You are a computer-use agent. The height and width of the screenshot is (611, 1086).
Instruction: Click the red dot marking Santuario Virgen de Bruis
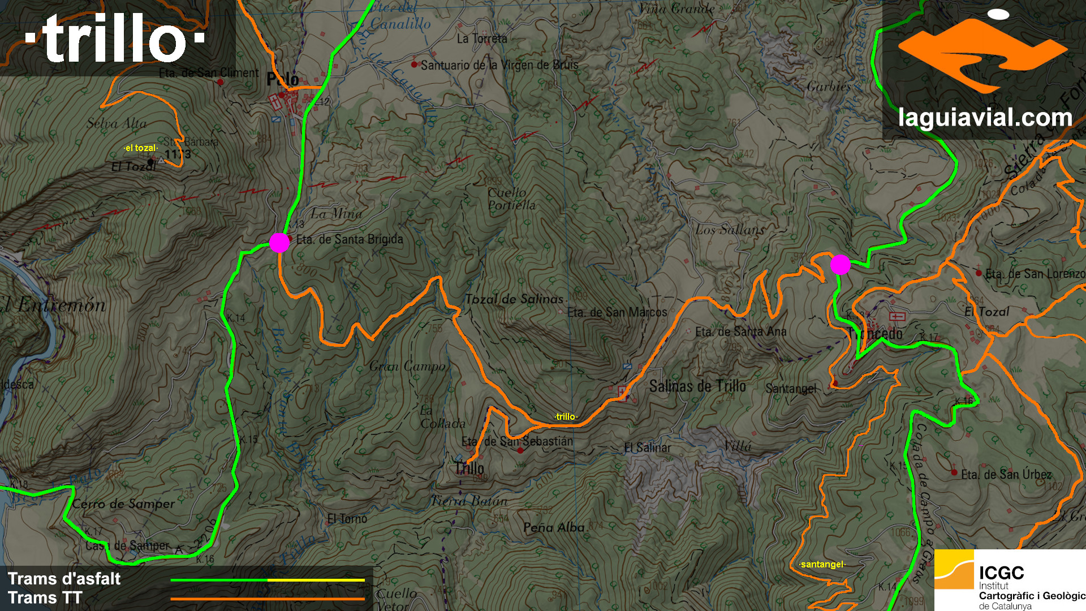415,65
